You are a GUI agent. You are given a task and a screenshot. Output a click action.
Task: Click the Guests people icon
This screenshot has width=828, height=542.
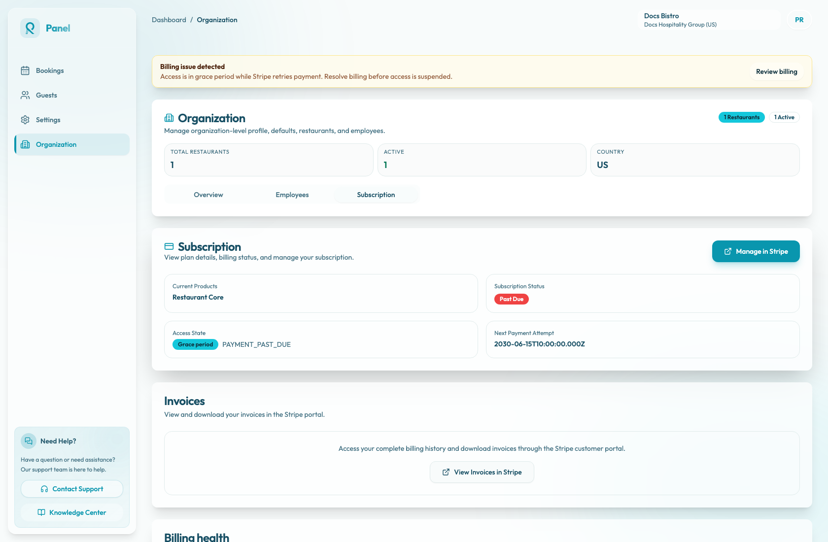click(25, 95)
